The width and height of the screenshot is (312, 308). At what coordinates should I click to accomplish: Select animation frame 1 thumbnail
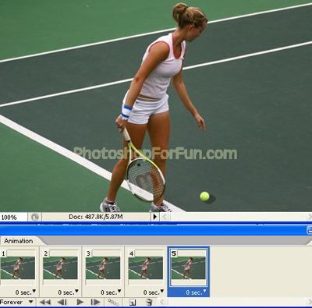click(x=18, y=267)
